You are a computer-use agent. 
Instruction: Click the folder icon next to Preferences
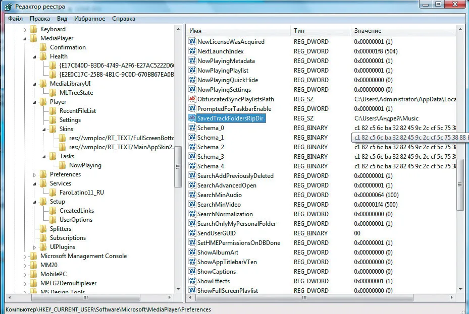(x=44, y=174)
